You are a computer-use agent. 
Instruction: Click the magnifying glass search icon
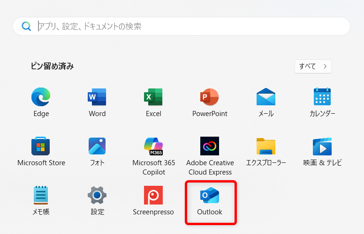(x=27, y=26)
